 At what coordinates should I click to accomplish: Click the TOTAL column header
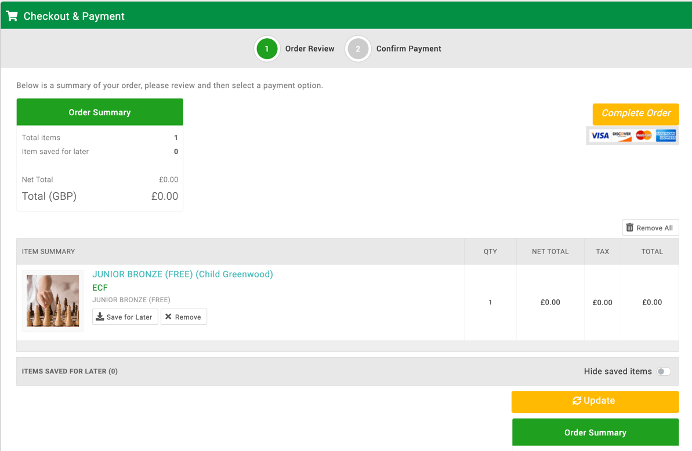(x=652, y=251)
